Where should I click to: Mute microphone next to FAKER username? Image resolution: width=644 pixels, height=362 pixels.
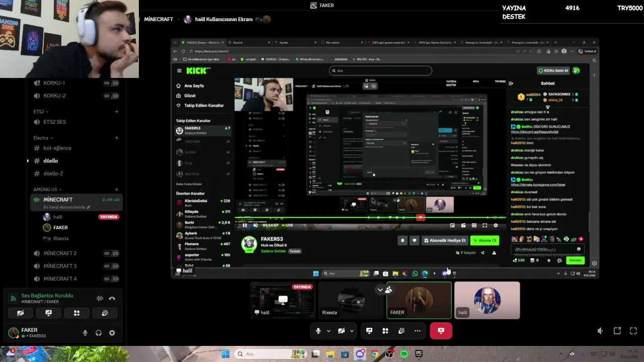[x=85, y=333]
